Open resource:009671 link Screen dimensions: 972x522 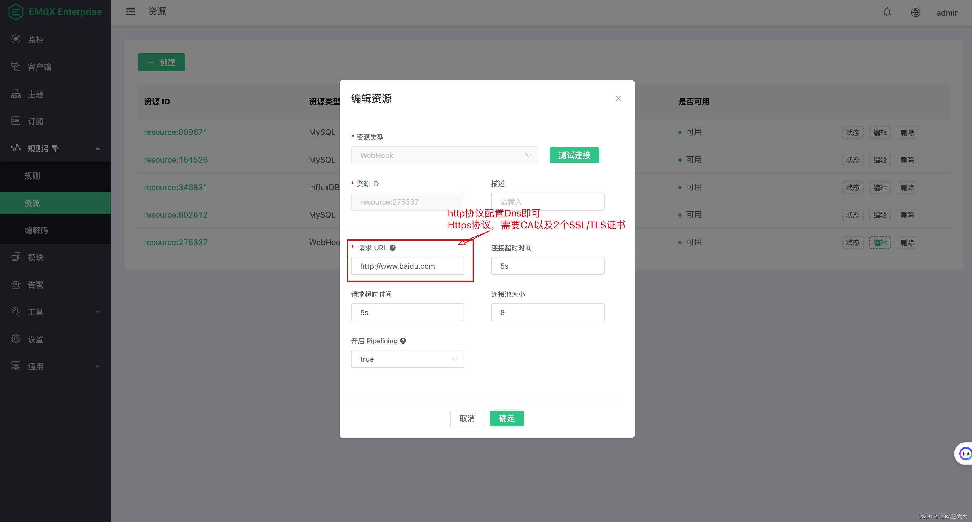[x=176, y=132]
